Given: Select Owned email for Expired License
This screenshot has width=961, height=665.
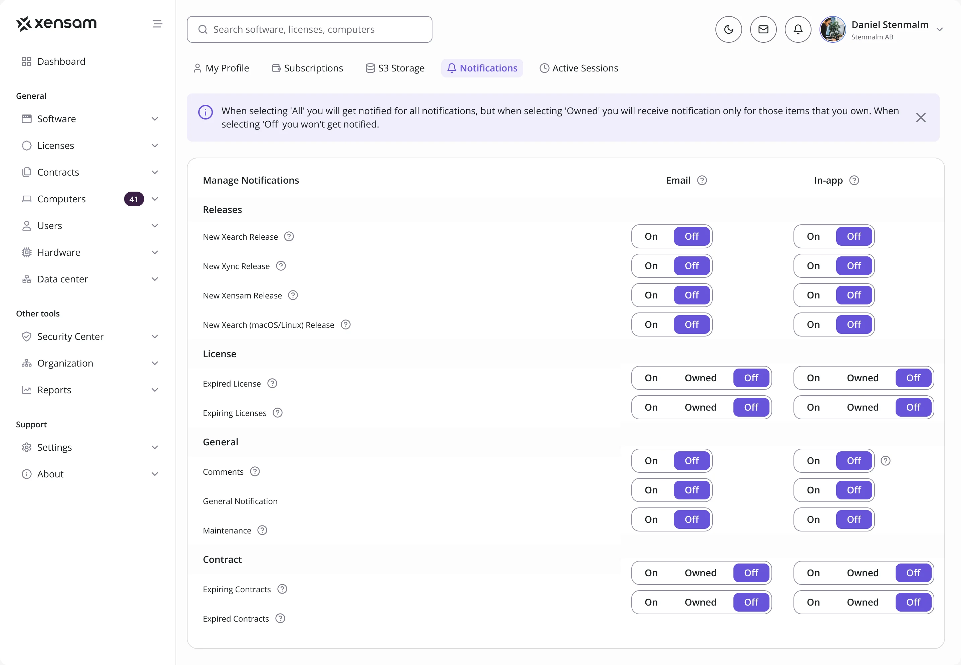Looking at the screenshot, I should click(x=700, y=378).
